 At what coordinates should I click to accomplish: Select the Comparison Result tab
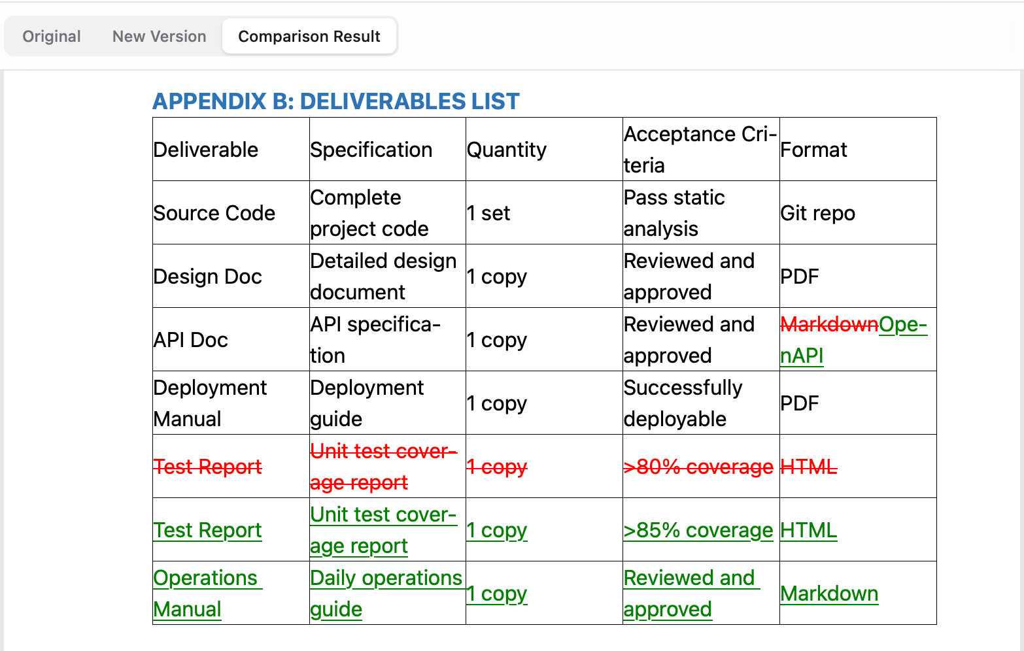point(309,37)
